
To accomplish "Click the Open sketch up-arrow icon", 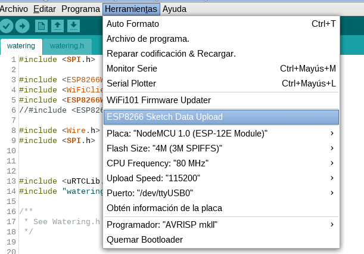I will [x=57, y=26].
